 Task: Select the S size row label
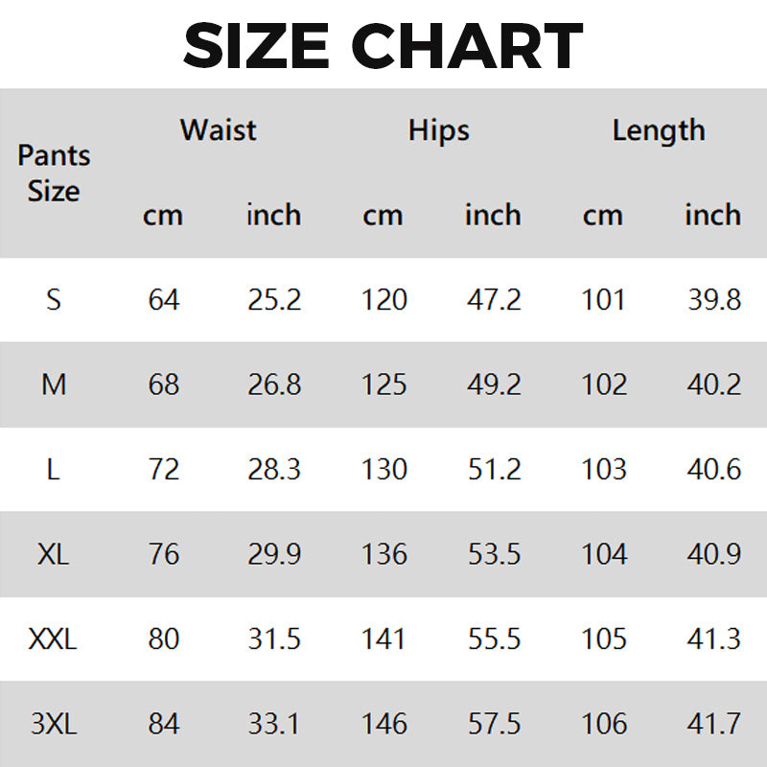click(54, 300)
